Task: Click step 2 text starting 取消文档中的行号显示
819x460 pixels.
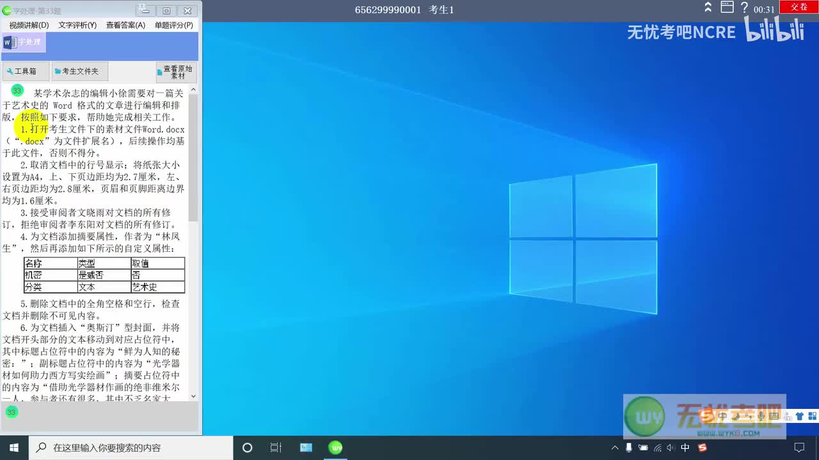Action: (93, 183)
